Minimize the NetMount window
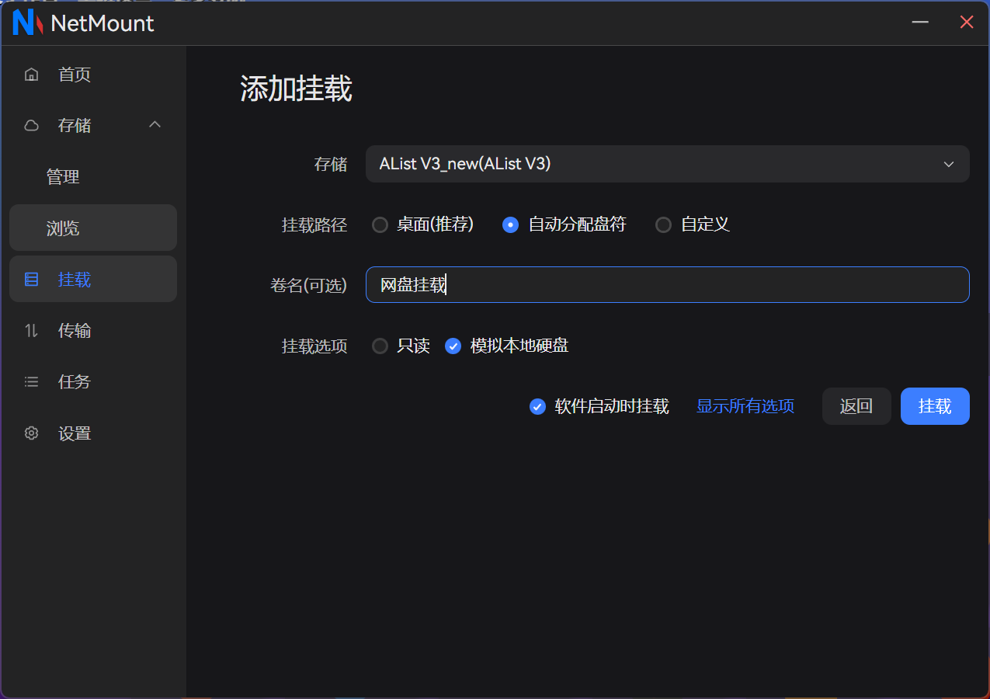The image size is (990, 699). pyautogui.click(x=920, y=23)
